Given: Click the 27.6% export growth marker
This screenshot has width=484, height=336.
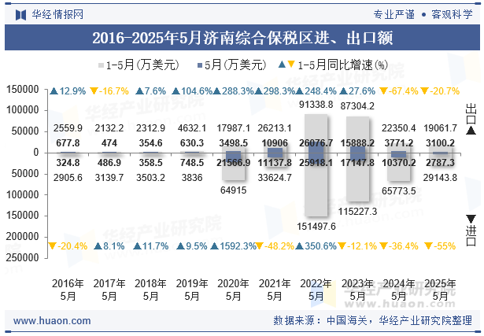Looking at the screenshot, I should click(x=357, y=91).
